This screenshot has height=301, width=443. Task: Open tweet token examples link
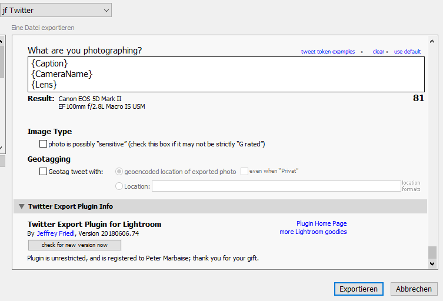328,52
